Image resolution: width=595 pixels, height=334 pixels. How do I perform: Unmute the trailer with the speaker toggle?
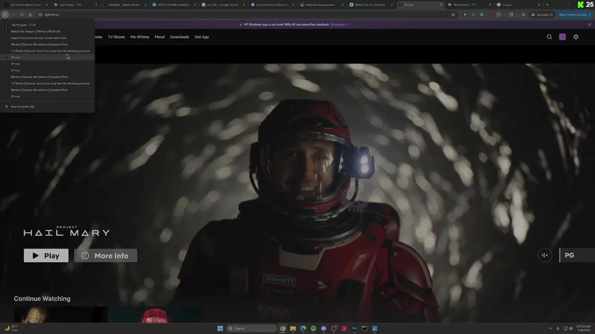click(545, 255)
